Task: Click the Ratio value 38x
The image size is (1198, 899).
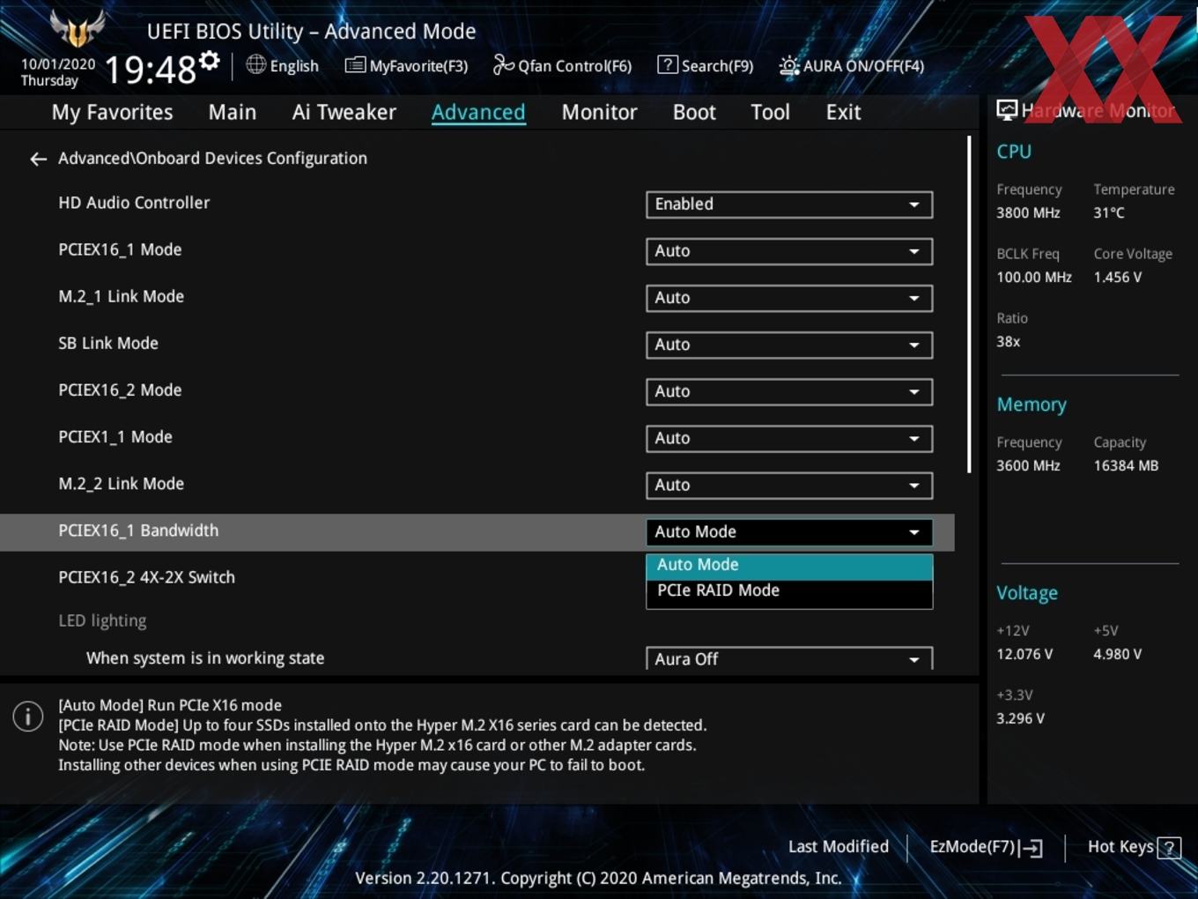Action: click(x=1009, y=341)
